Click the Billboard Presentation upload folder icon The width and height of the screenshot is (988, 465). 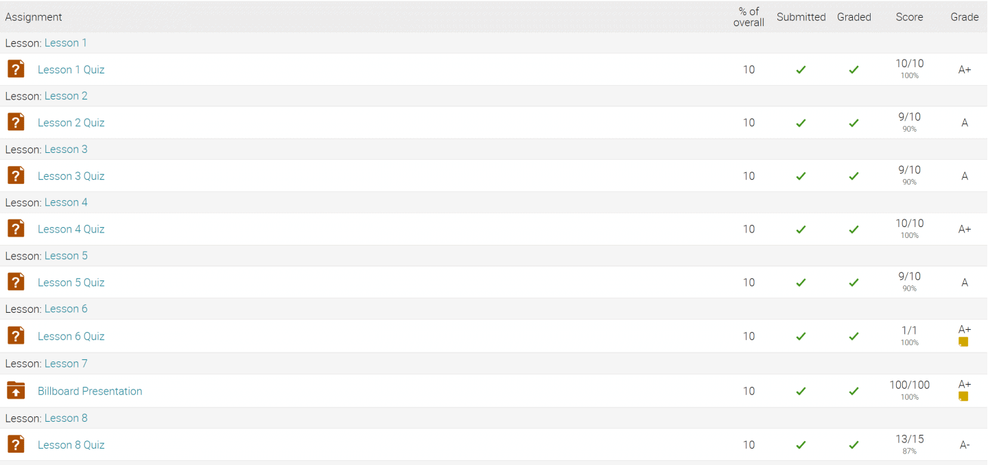[16, 390]
